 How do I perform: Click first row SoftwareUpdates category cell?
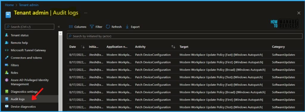point(284,55)
